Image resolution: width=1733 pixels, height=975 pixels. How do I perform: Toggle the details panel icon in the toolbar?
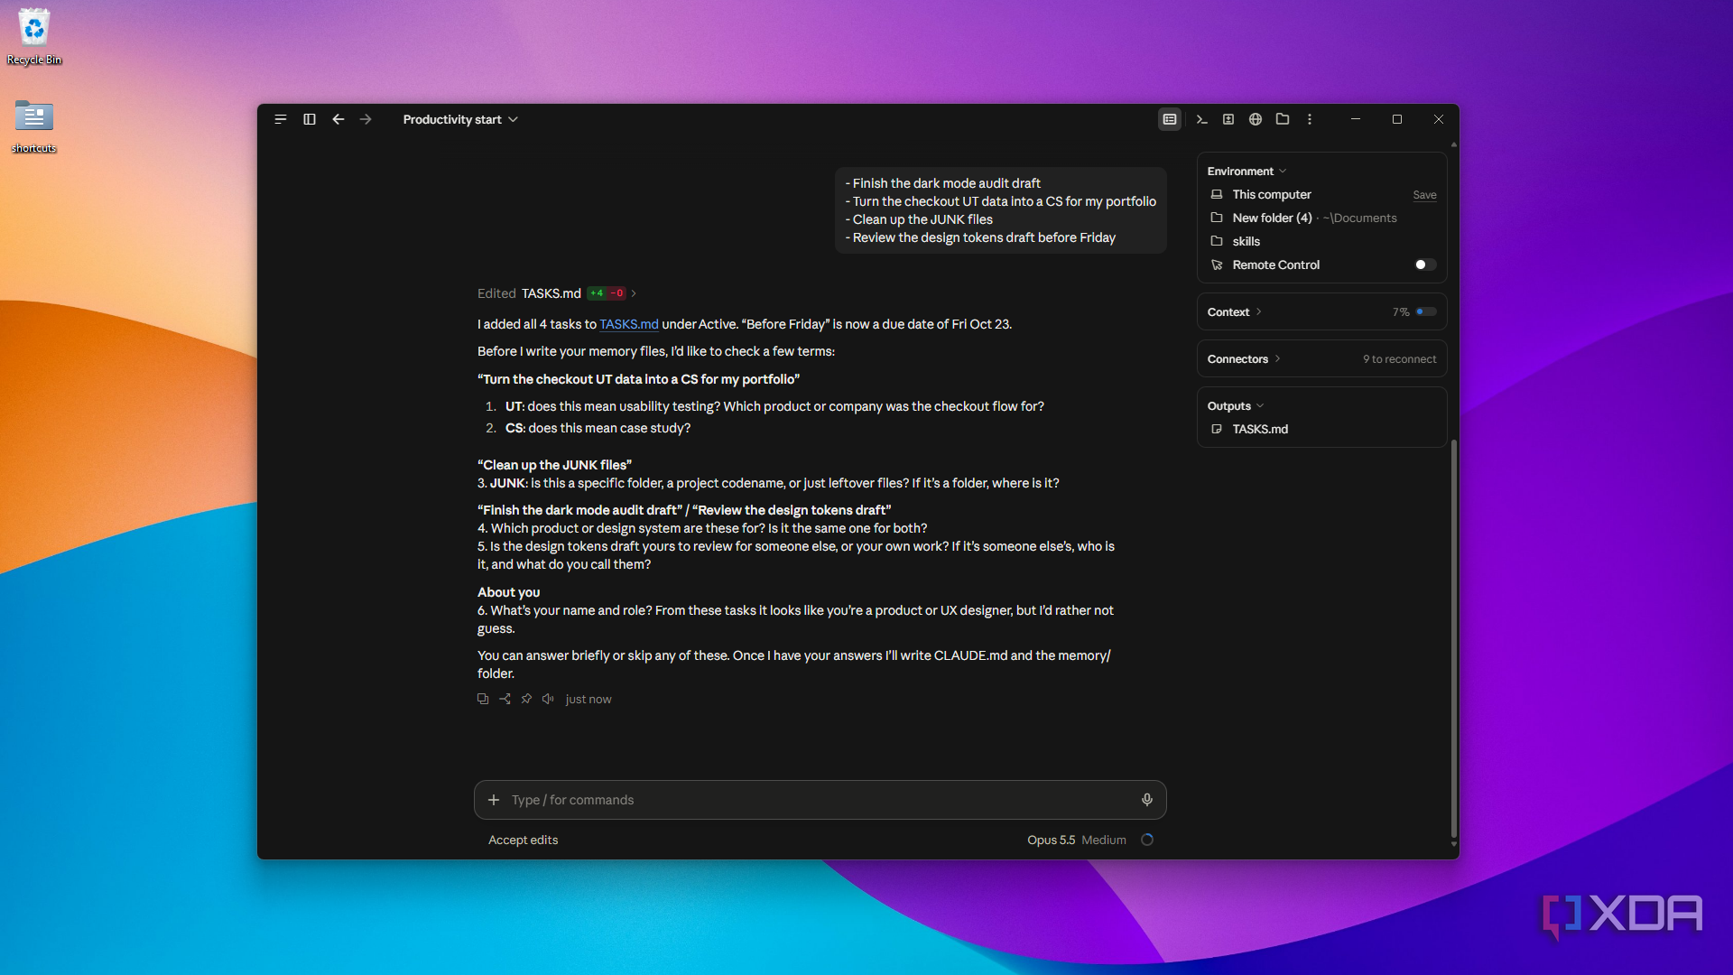[x=1170, y=119]
